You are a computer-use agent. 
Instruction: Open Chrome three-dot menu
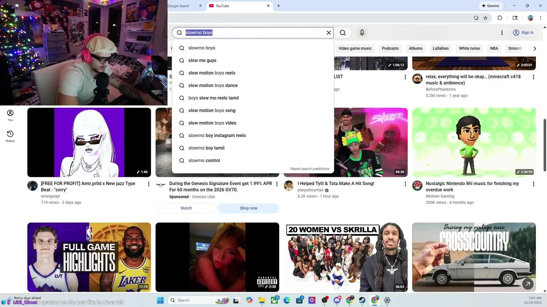click(x=541, y=18)
